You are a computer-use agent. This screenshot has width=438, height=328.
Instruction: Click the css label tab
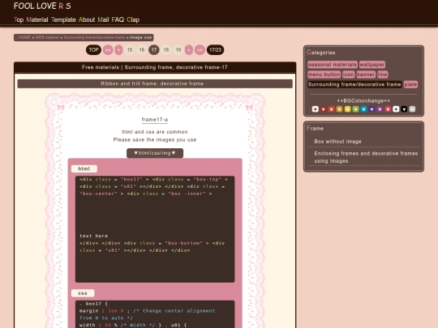tap(83, 293)
